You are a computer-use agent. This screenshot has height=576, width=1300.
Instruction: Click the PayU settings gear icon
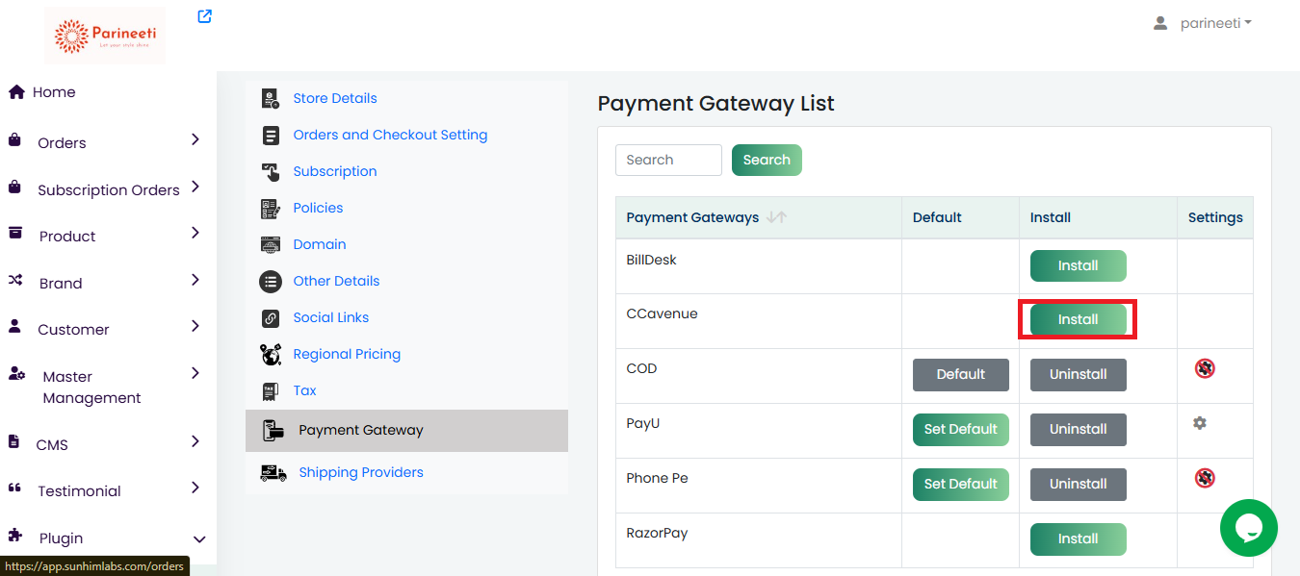(1199, 423)
